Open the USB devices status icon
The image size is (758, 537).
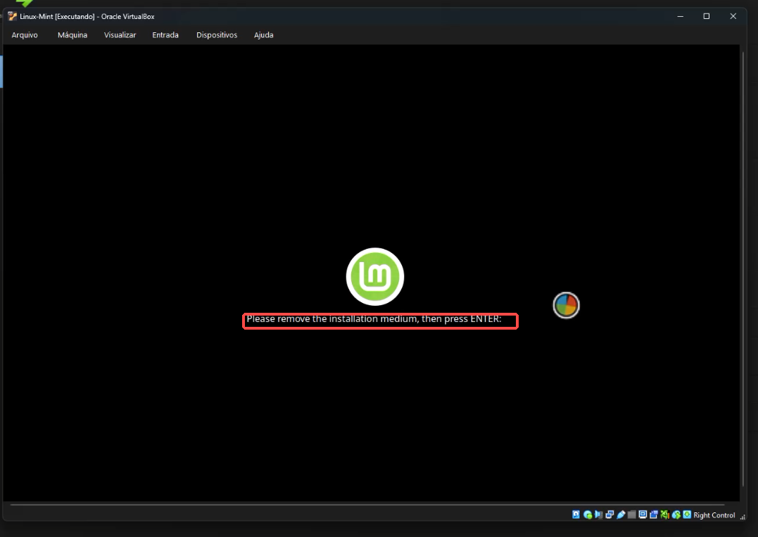coord(621,515)
